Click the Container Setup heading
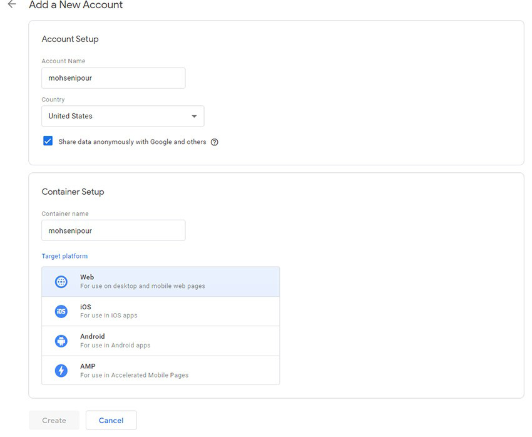Image resolution: width=532 pixels, height=437 pixels. (x=73, y=192)
